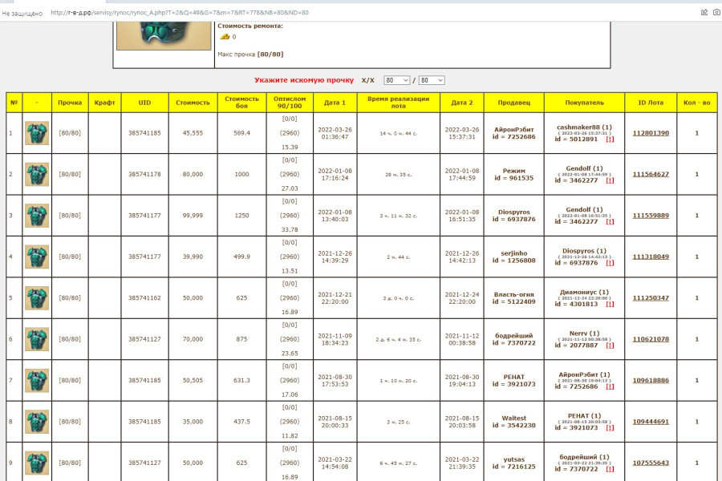The height and width of the screenshot is (481, 722).
Task: Click the page URL in the address bar
Action: coord(179,13)
